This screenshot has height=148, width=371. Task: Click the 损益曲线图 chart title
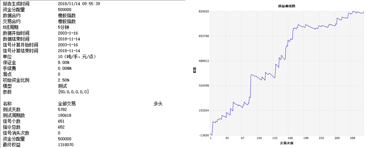[286, 6]
